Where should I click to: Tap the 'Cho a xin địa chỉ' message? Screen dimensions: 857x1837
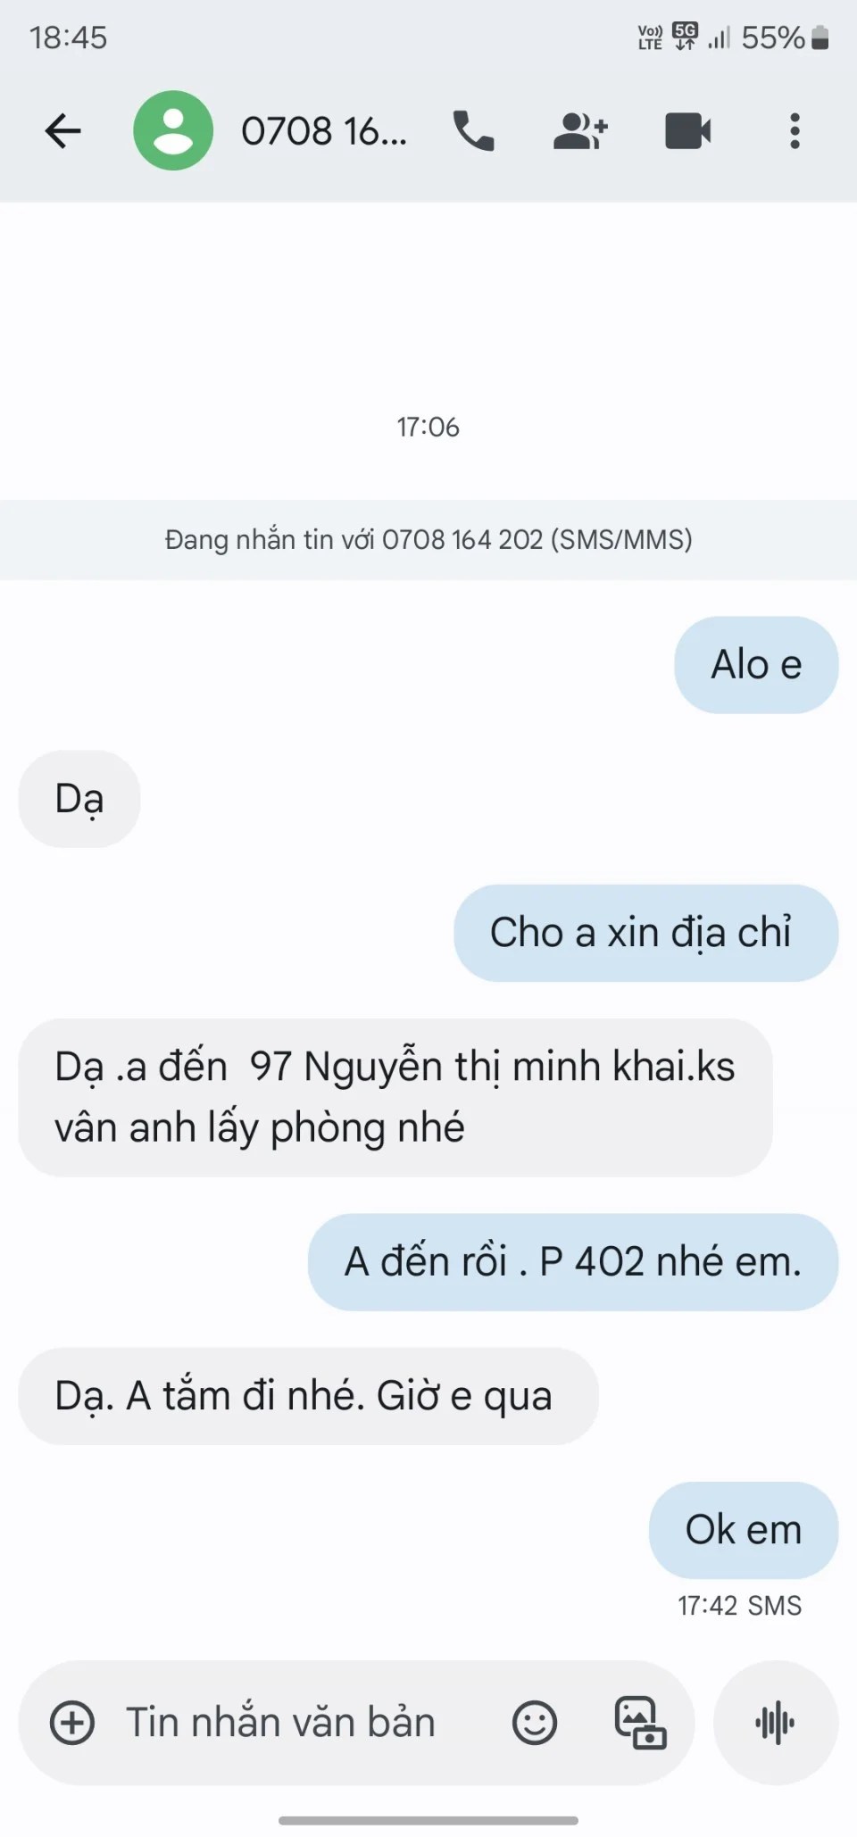645,933
